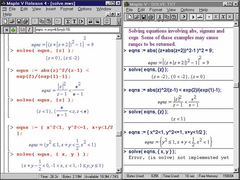
Task: Click the toolbar scroll-down stepper arrow
Action: click(x=119, y=23)
